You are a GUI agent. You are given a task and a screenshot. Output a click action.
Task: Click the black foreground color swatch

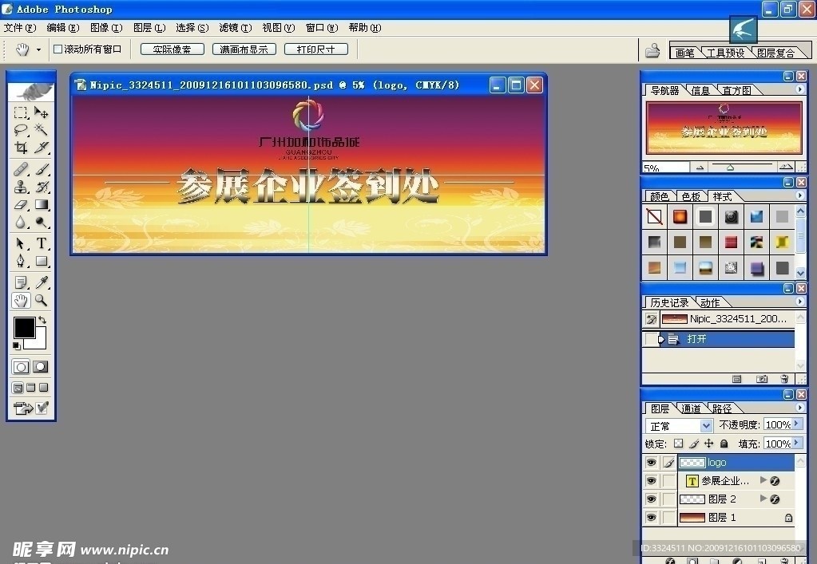24,327
